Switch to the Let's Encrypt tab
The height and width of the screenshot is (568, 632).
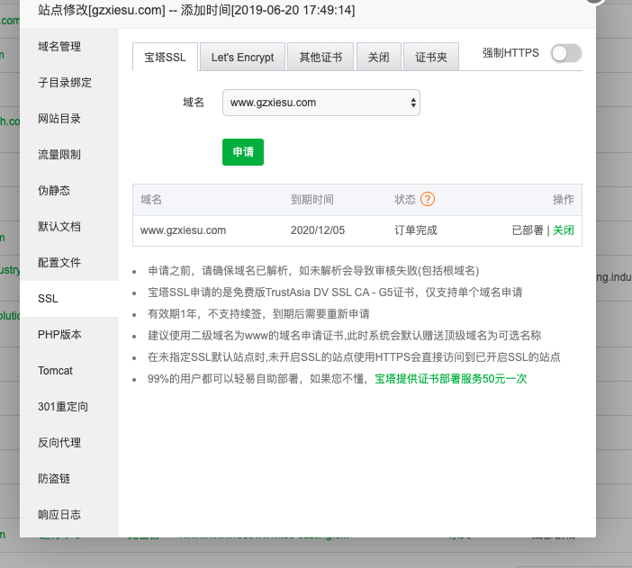[243, 58]
